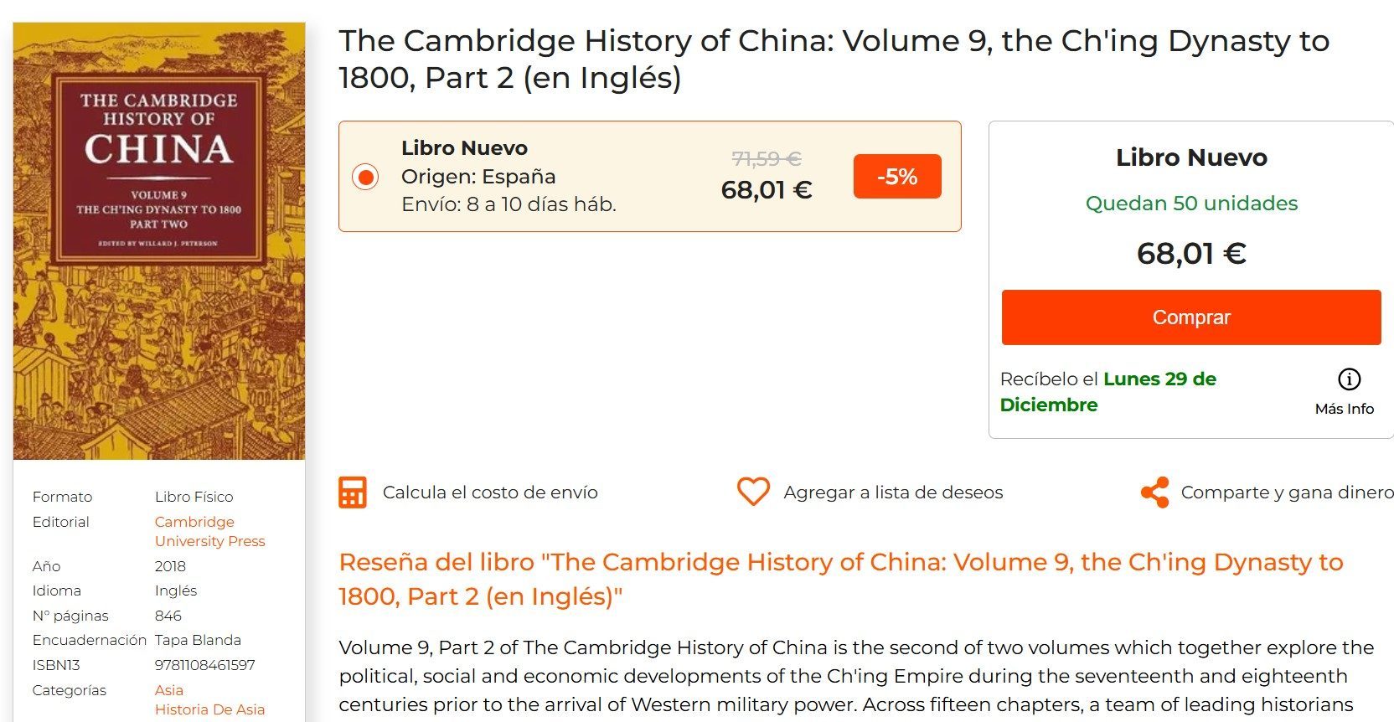Select the Libro Nuevo radio option

pos(365,177)
